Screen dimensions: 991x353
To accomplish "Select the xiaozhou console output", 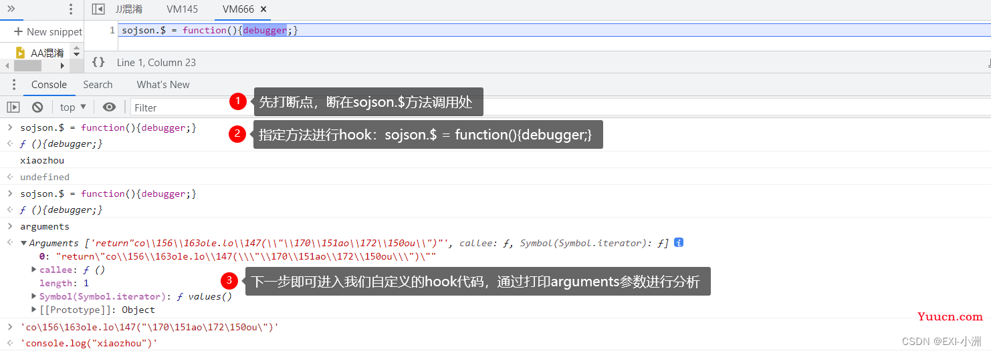I will [42, 160].
